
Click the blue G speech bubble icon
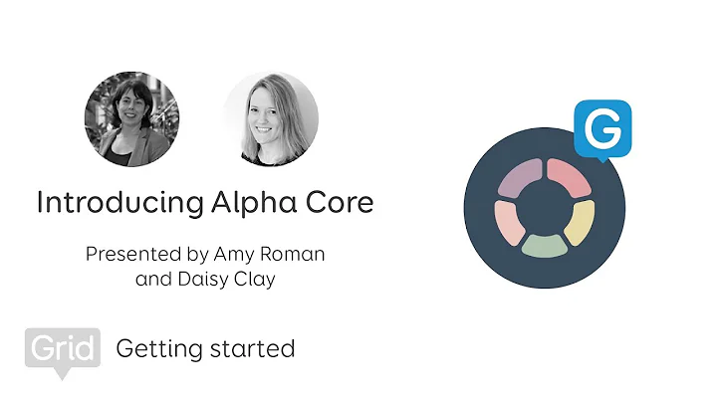tap(602, 131)
